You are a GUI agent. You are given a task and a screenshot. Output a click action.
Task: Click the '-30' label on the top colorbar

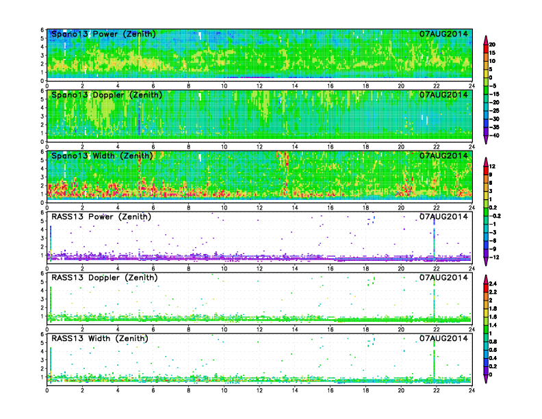pyautogui.click(x=494, y=119)
